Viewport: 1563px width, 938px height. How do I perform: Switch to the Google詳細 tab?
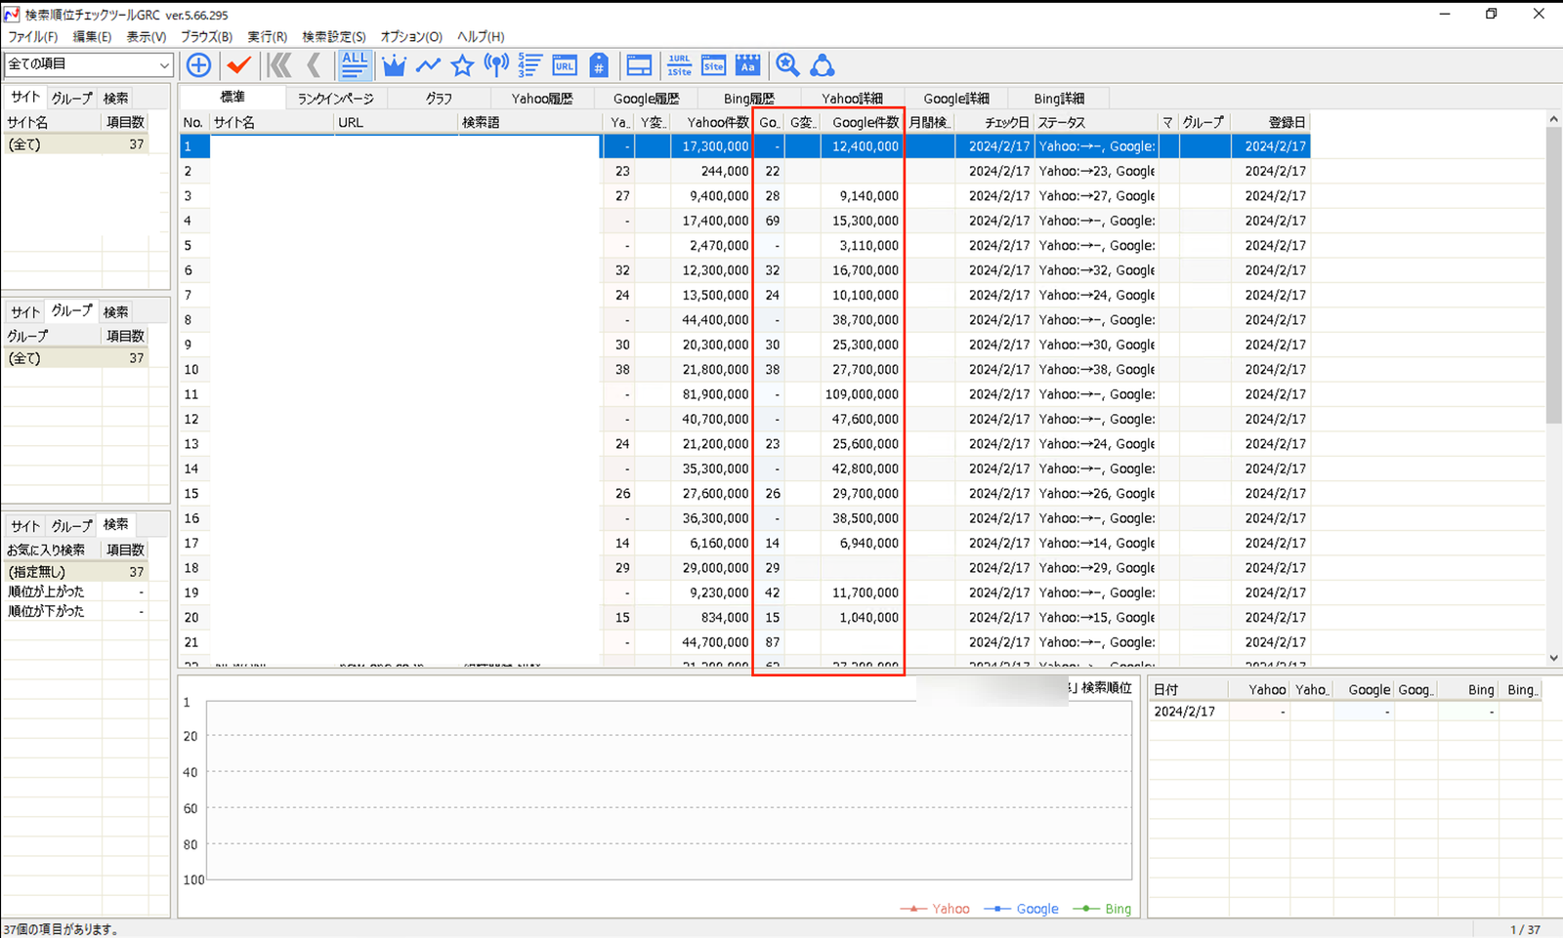(955, 99)
